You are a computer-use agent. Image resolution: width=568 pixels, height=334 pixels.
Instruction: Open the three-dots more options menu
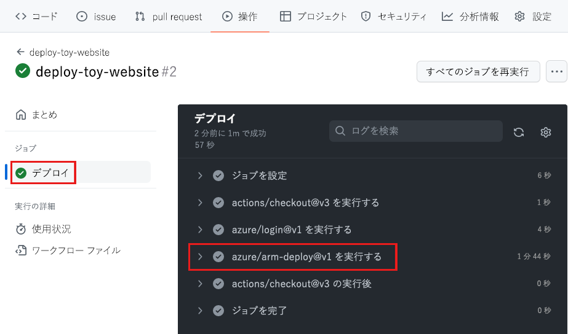(x=556, y=72)
